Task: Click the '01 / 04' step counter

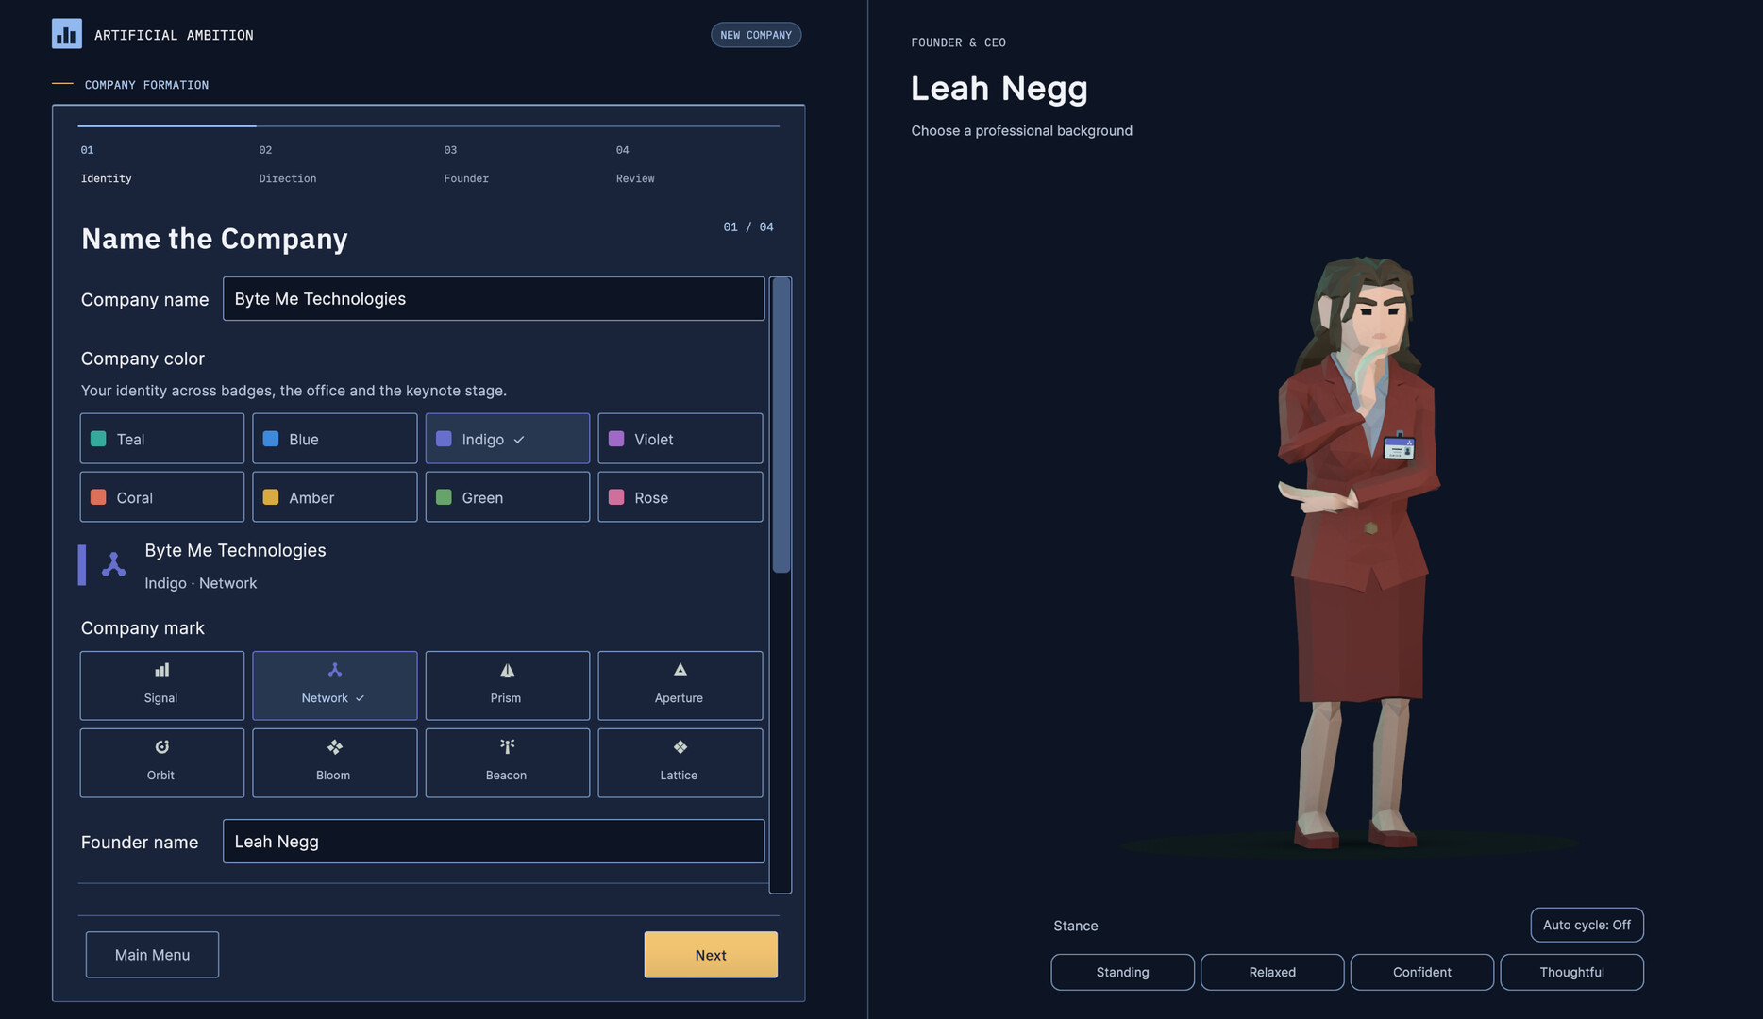Action: pyautogui.click(x=748, y=226)
